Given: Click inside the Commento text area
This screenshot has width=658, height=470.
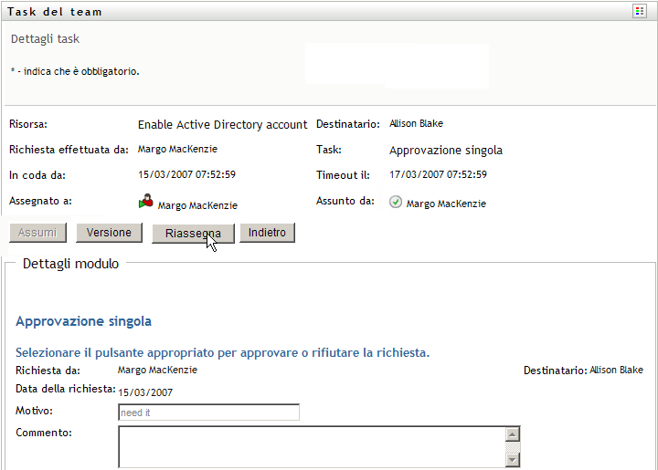Looking at the screenshot, I should tap(311, 445).
